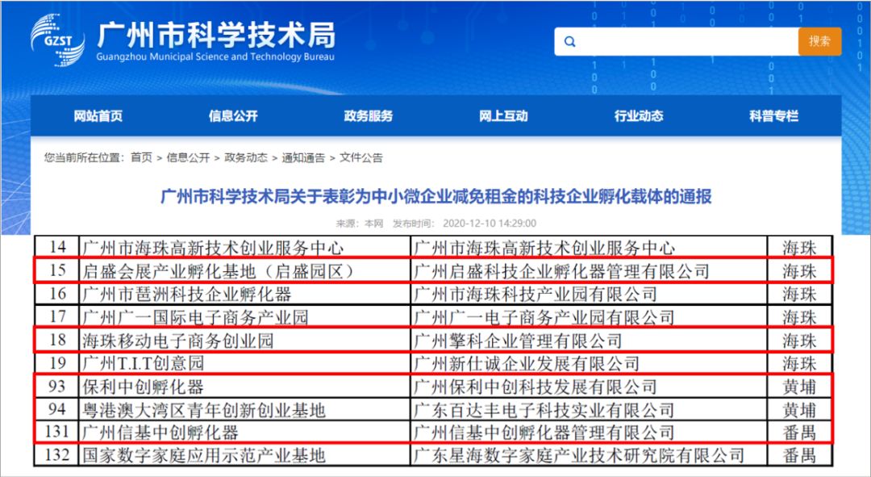Click row number 131 in the table
The image size is (871, 477).
(57, 432)
